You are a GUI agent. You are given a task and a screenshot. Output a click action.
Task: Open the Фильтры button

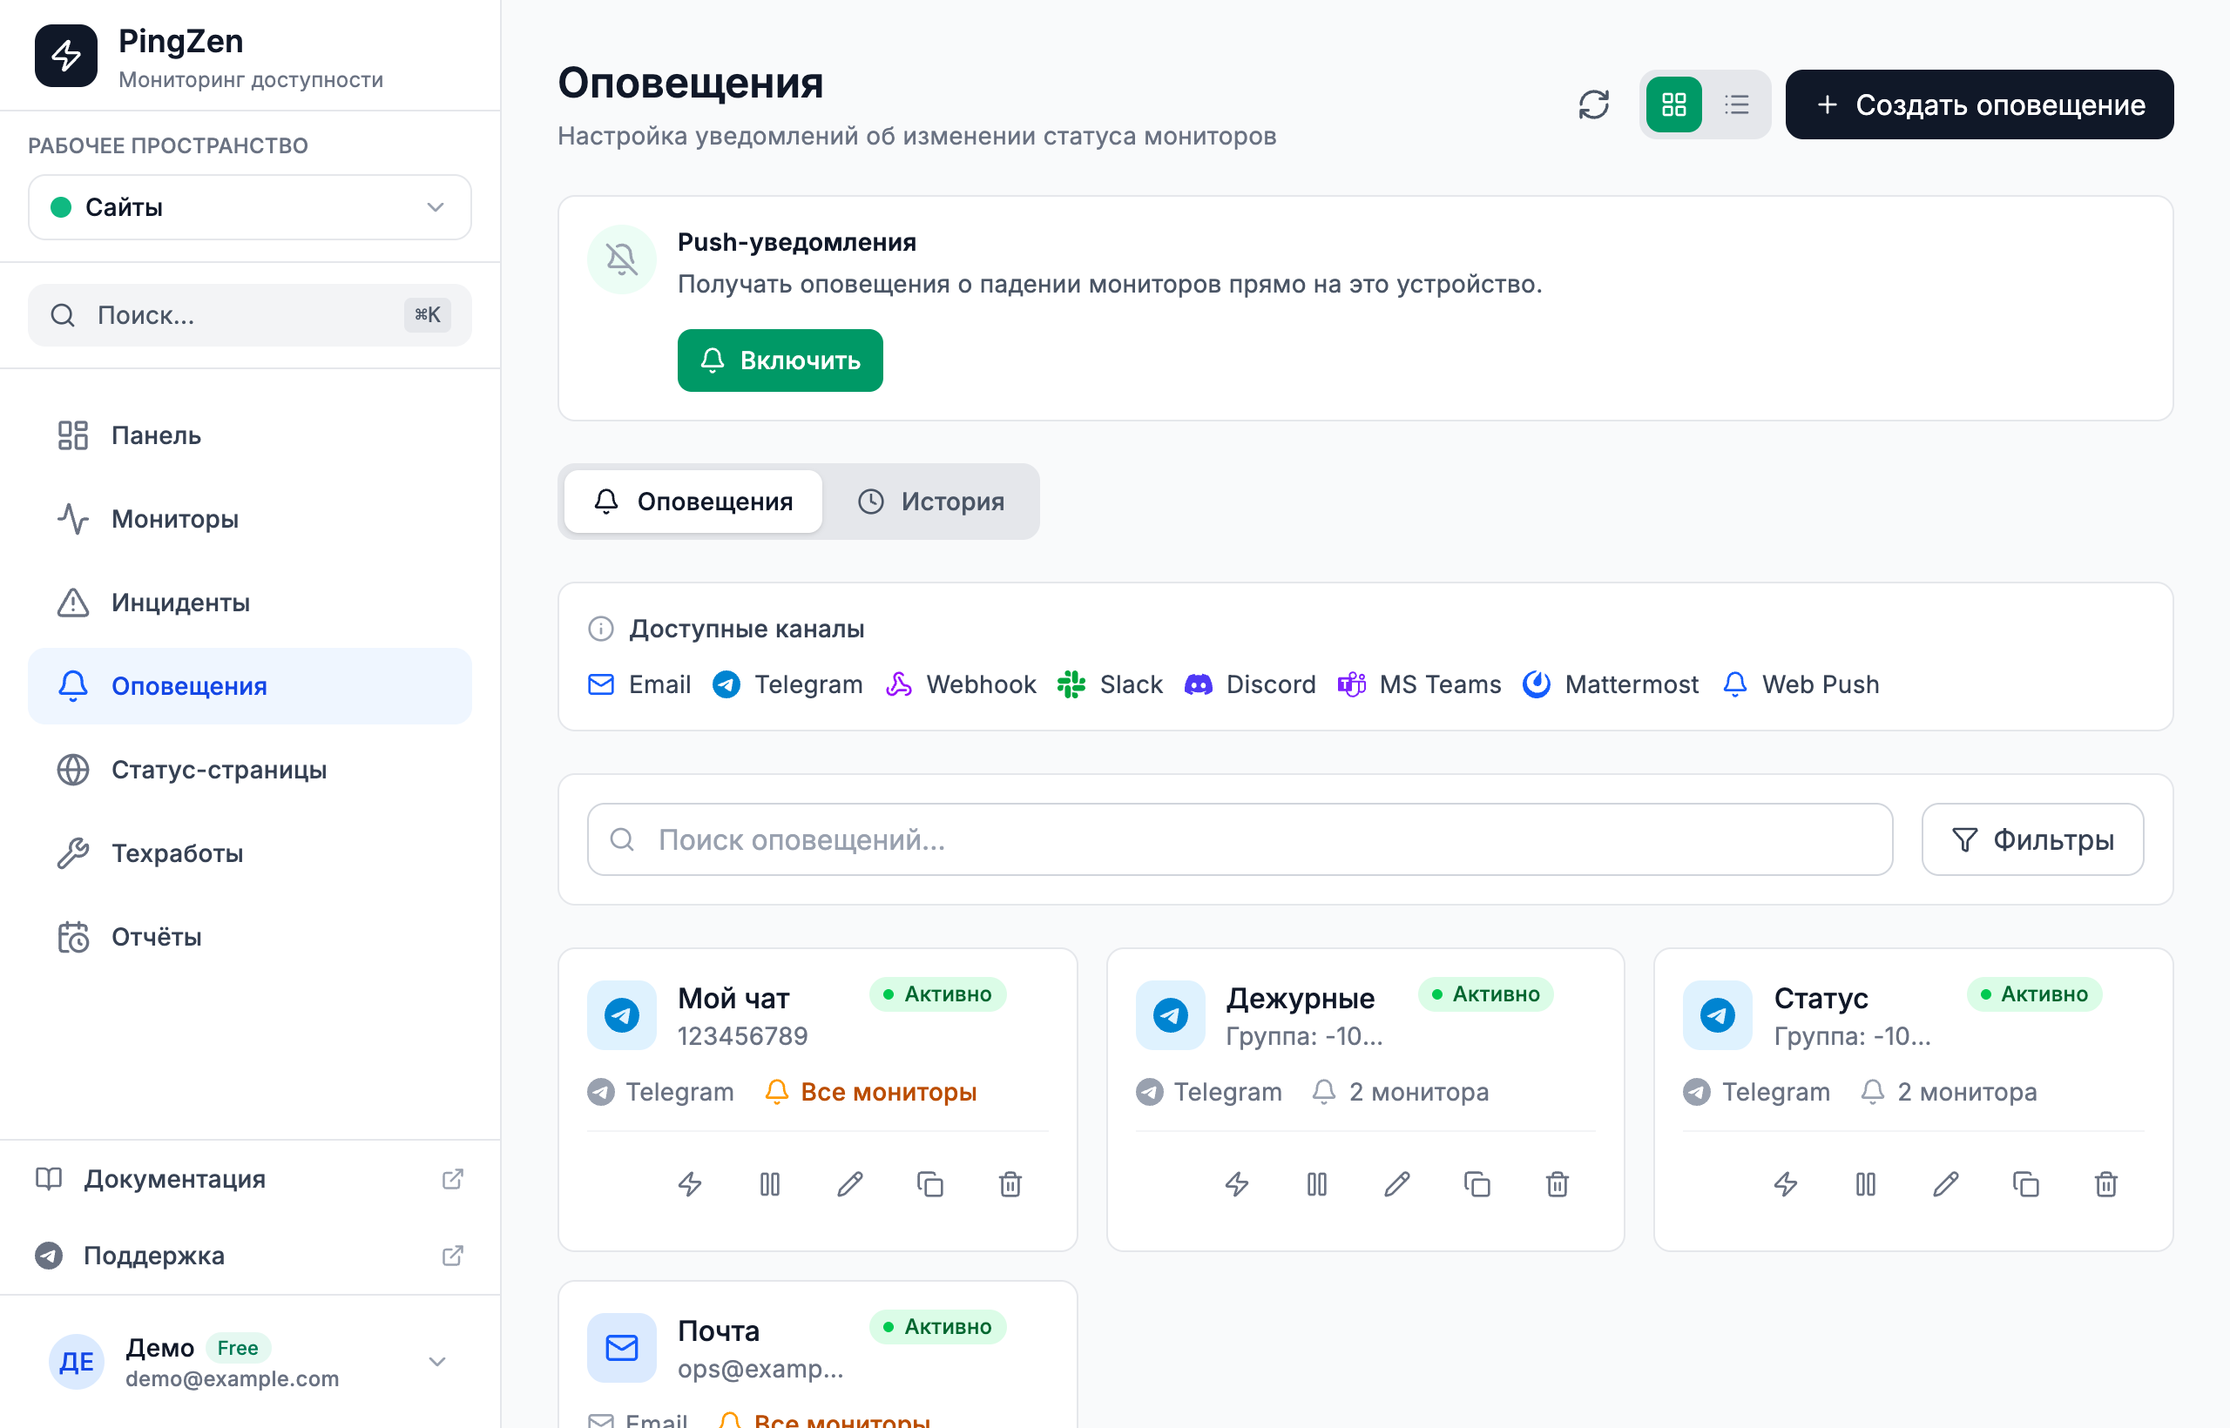[x=2031, y=839]
